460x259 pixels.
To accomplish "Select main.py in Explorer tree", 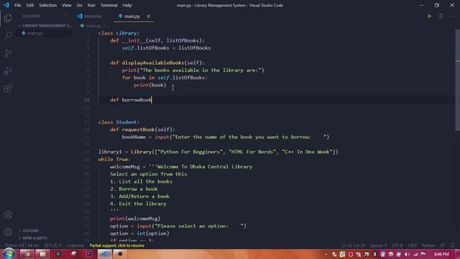I will coord(35,33).
